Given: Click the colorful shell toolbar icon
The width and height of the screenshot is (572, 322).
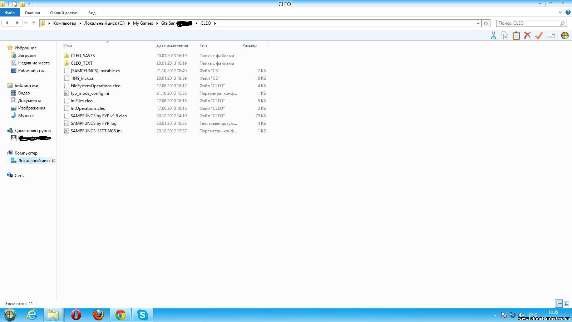Looking at the screenshot, I should coord(565,35).
